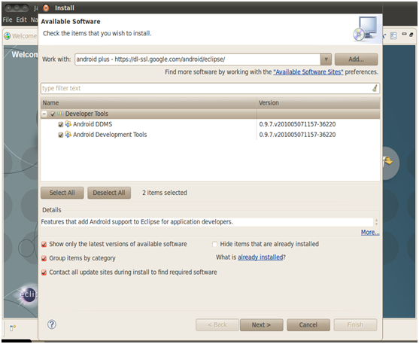Click the help question mark icon
The width and height of the screenshot is (419, 344).
click(52, 324)
